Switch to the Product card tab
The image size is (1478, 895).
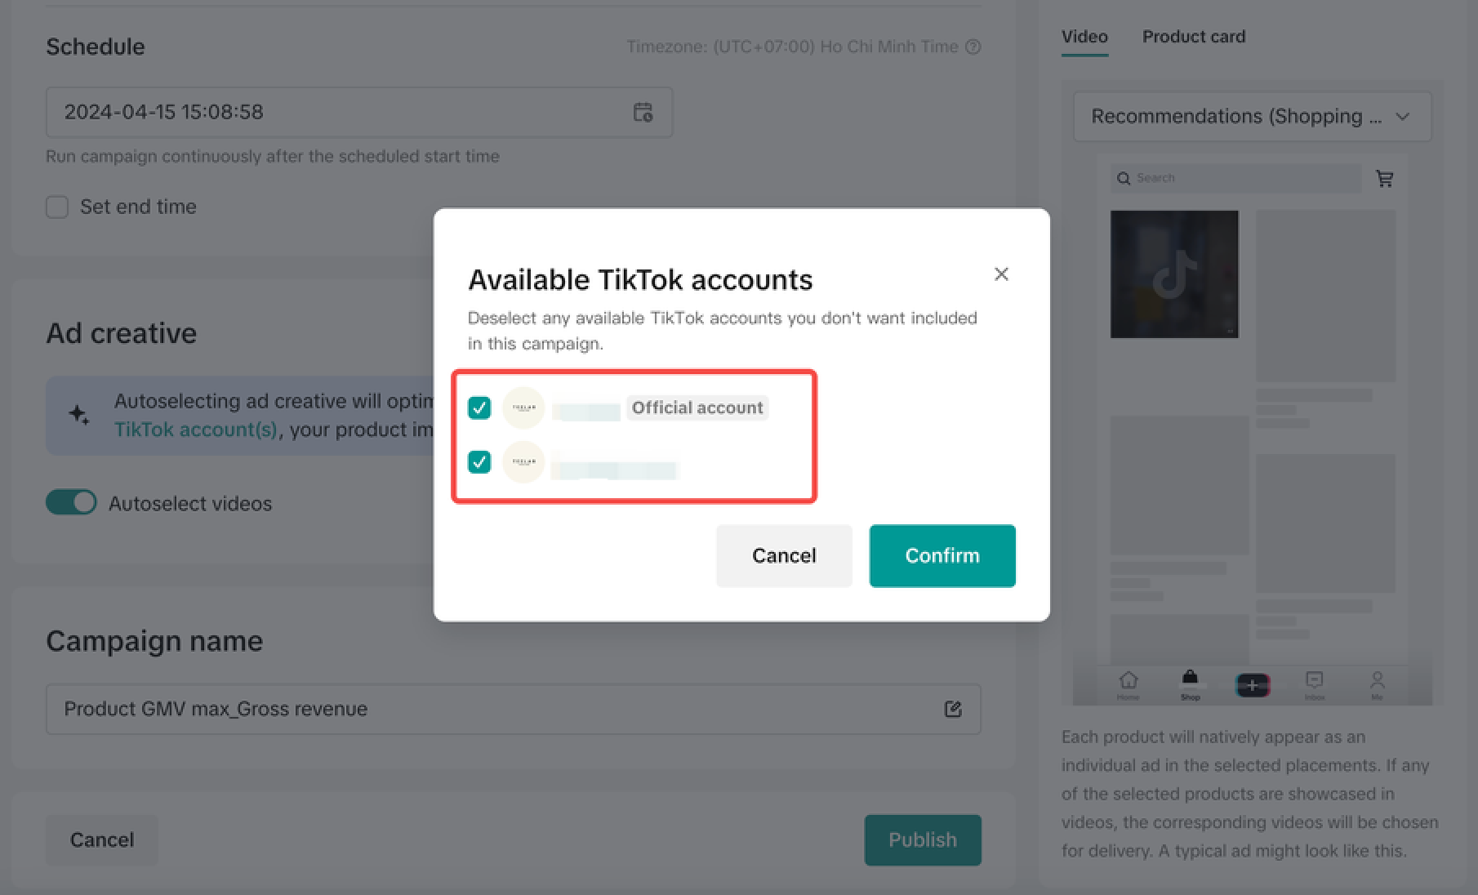(x=1193, y=37)
